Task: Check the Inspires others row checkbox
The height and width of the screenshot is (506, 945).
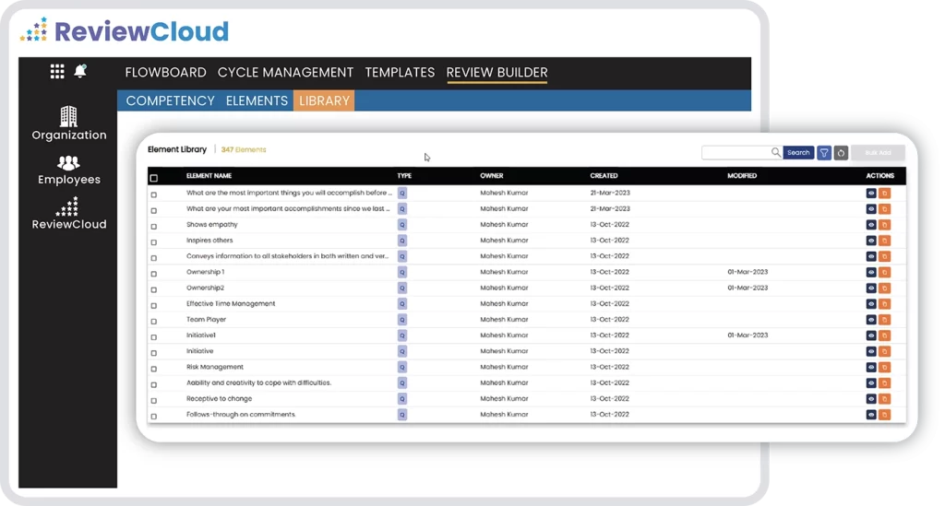Action: tap(154, 241)
